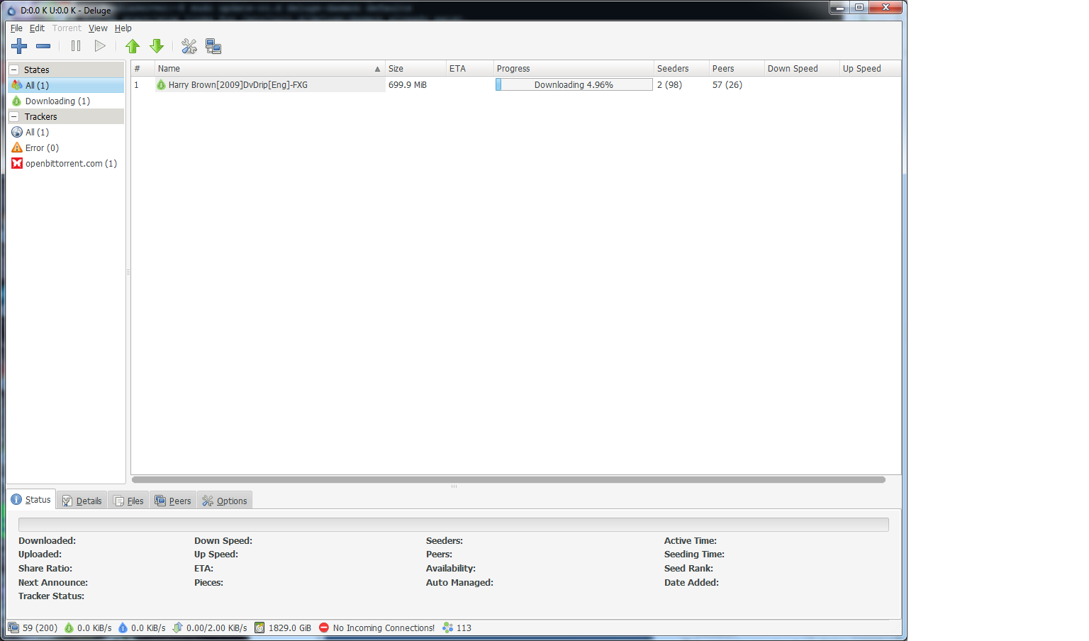This screenshot has height=641, width=1089.
Task: Click the DHT nodes icon beside 113
Action: click(x=447, y=628)
